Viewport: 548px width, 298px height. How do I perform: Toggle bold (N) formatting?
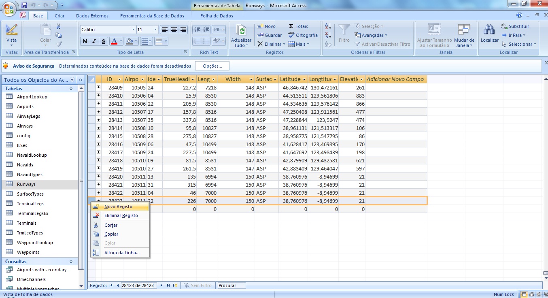[x=85, y=41]
